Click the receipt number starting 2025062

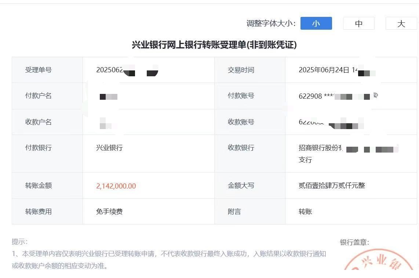(127, 70)
